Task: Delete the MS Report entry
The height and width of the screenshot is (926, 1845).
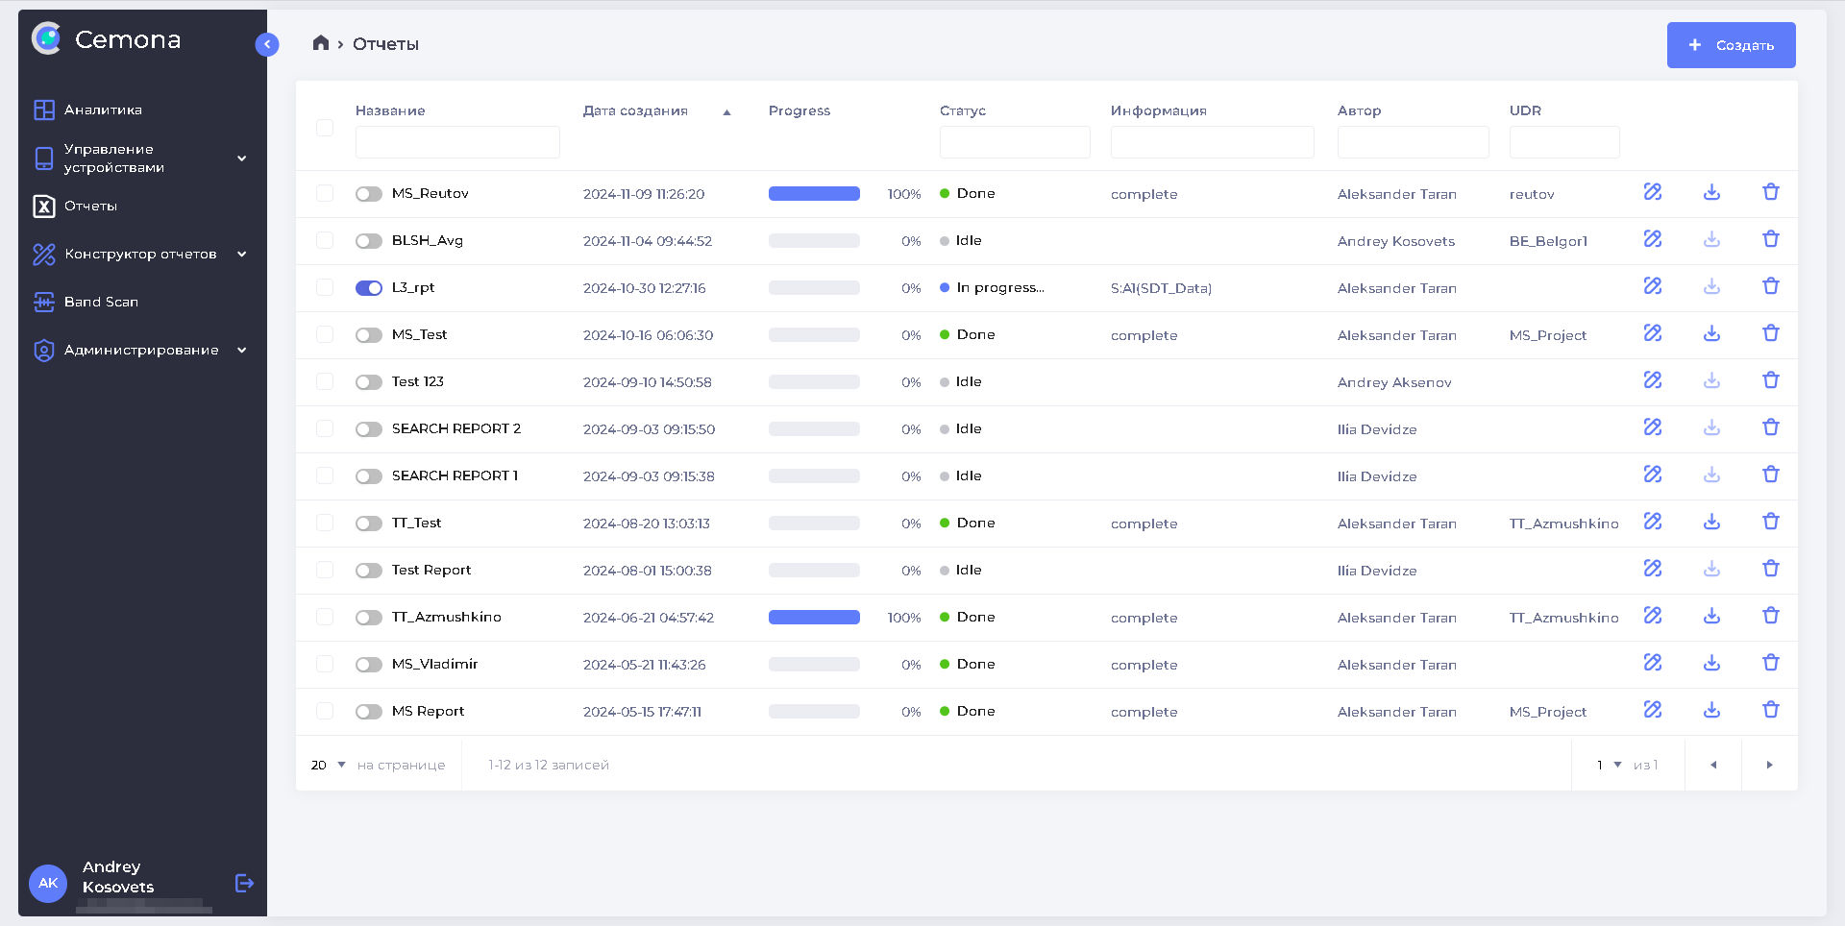Action: point(1770,710)
